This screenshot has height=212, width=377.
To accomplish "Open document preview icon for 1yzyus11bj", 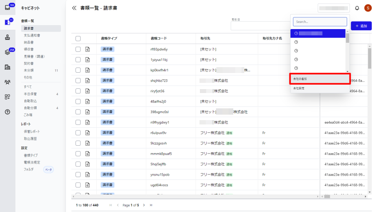I will point(88,60).
